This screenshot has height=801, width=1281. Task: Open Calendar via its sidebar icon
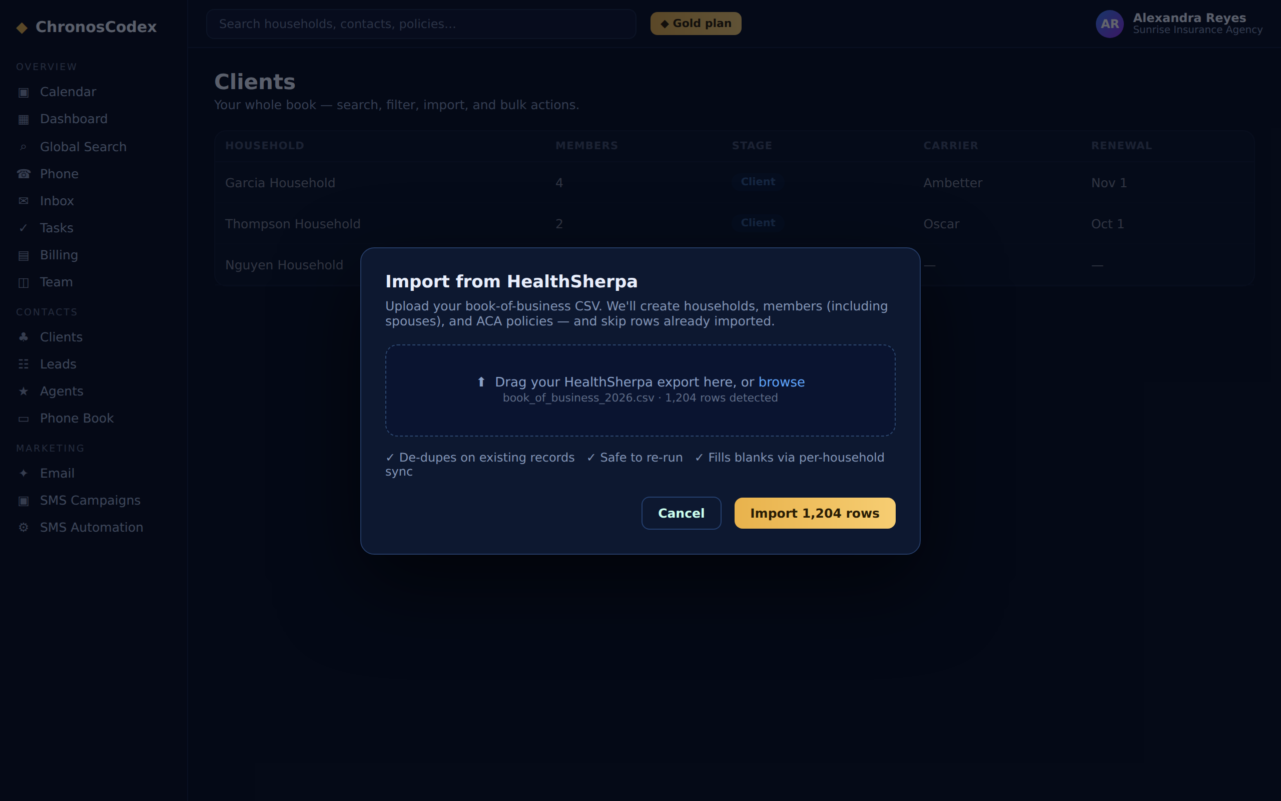click(x=24, y=92)
